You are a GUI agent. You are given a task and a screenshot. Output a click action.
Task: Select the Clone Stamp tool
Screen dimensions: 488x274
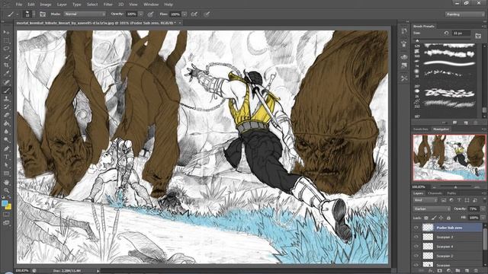[x=6, y=99]
